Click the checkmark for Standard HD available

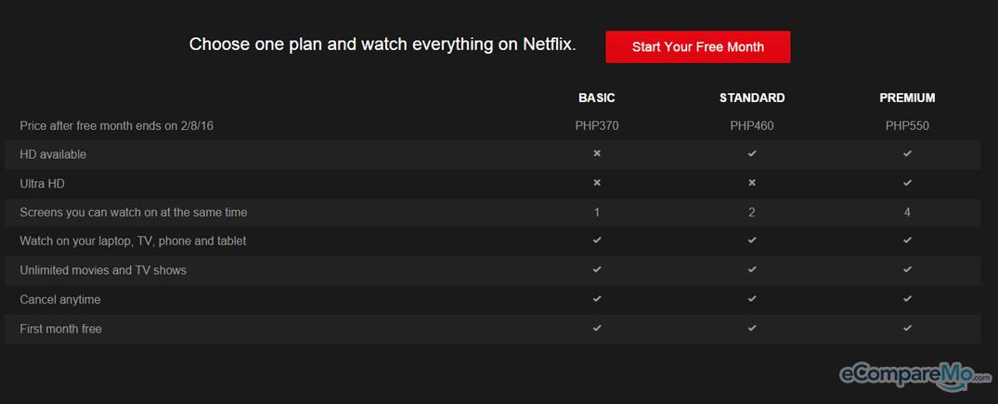pyautogui.click(x=752, y=153)
